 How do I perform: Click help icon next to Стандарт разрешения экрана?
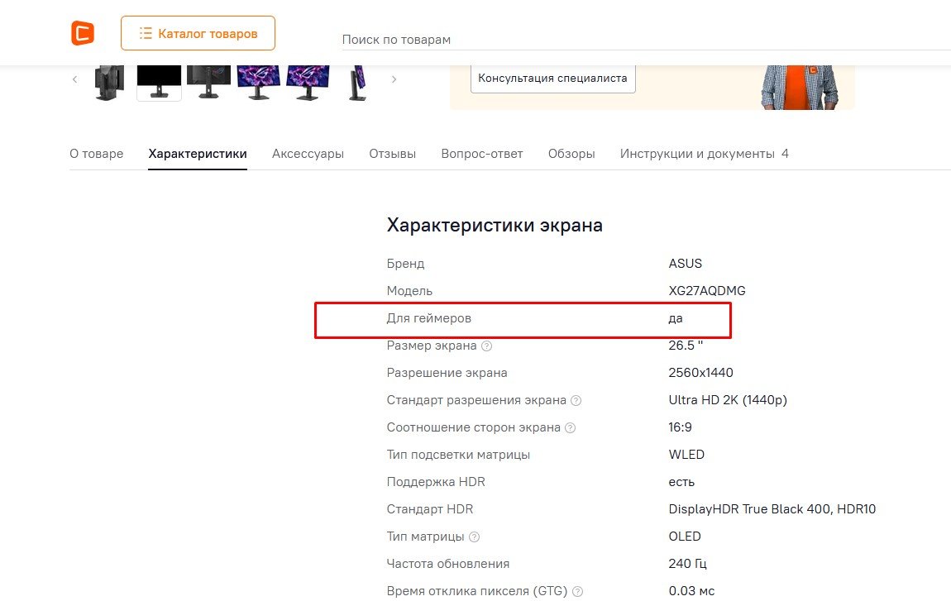576,401
